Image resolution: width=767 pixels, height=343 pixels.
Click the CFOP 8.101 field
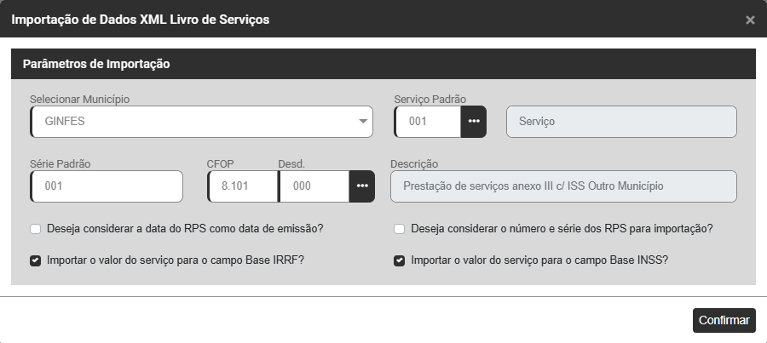[243, 186]
